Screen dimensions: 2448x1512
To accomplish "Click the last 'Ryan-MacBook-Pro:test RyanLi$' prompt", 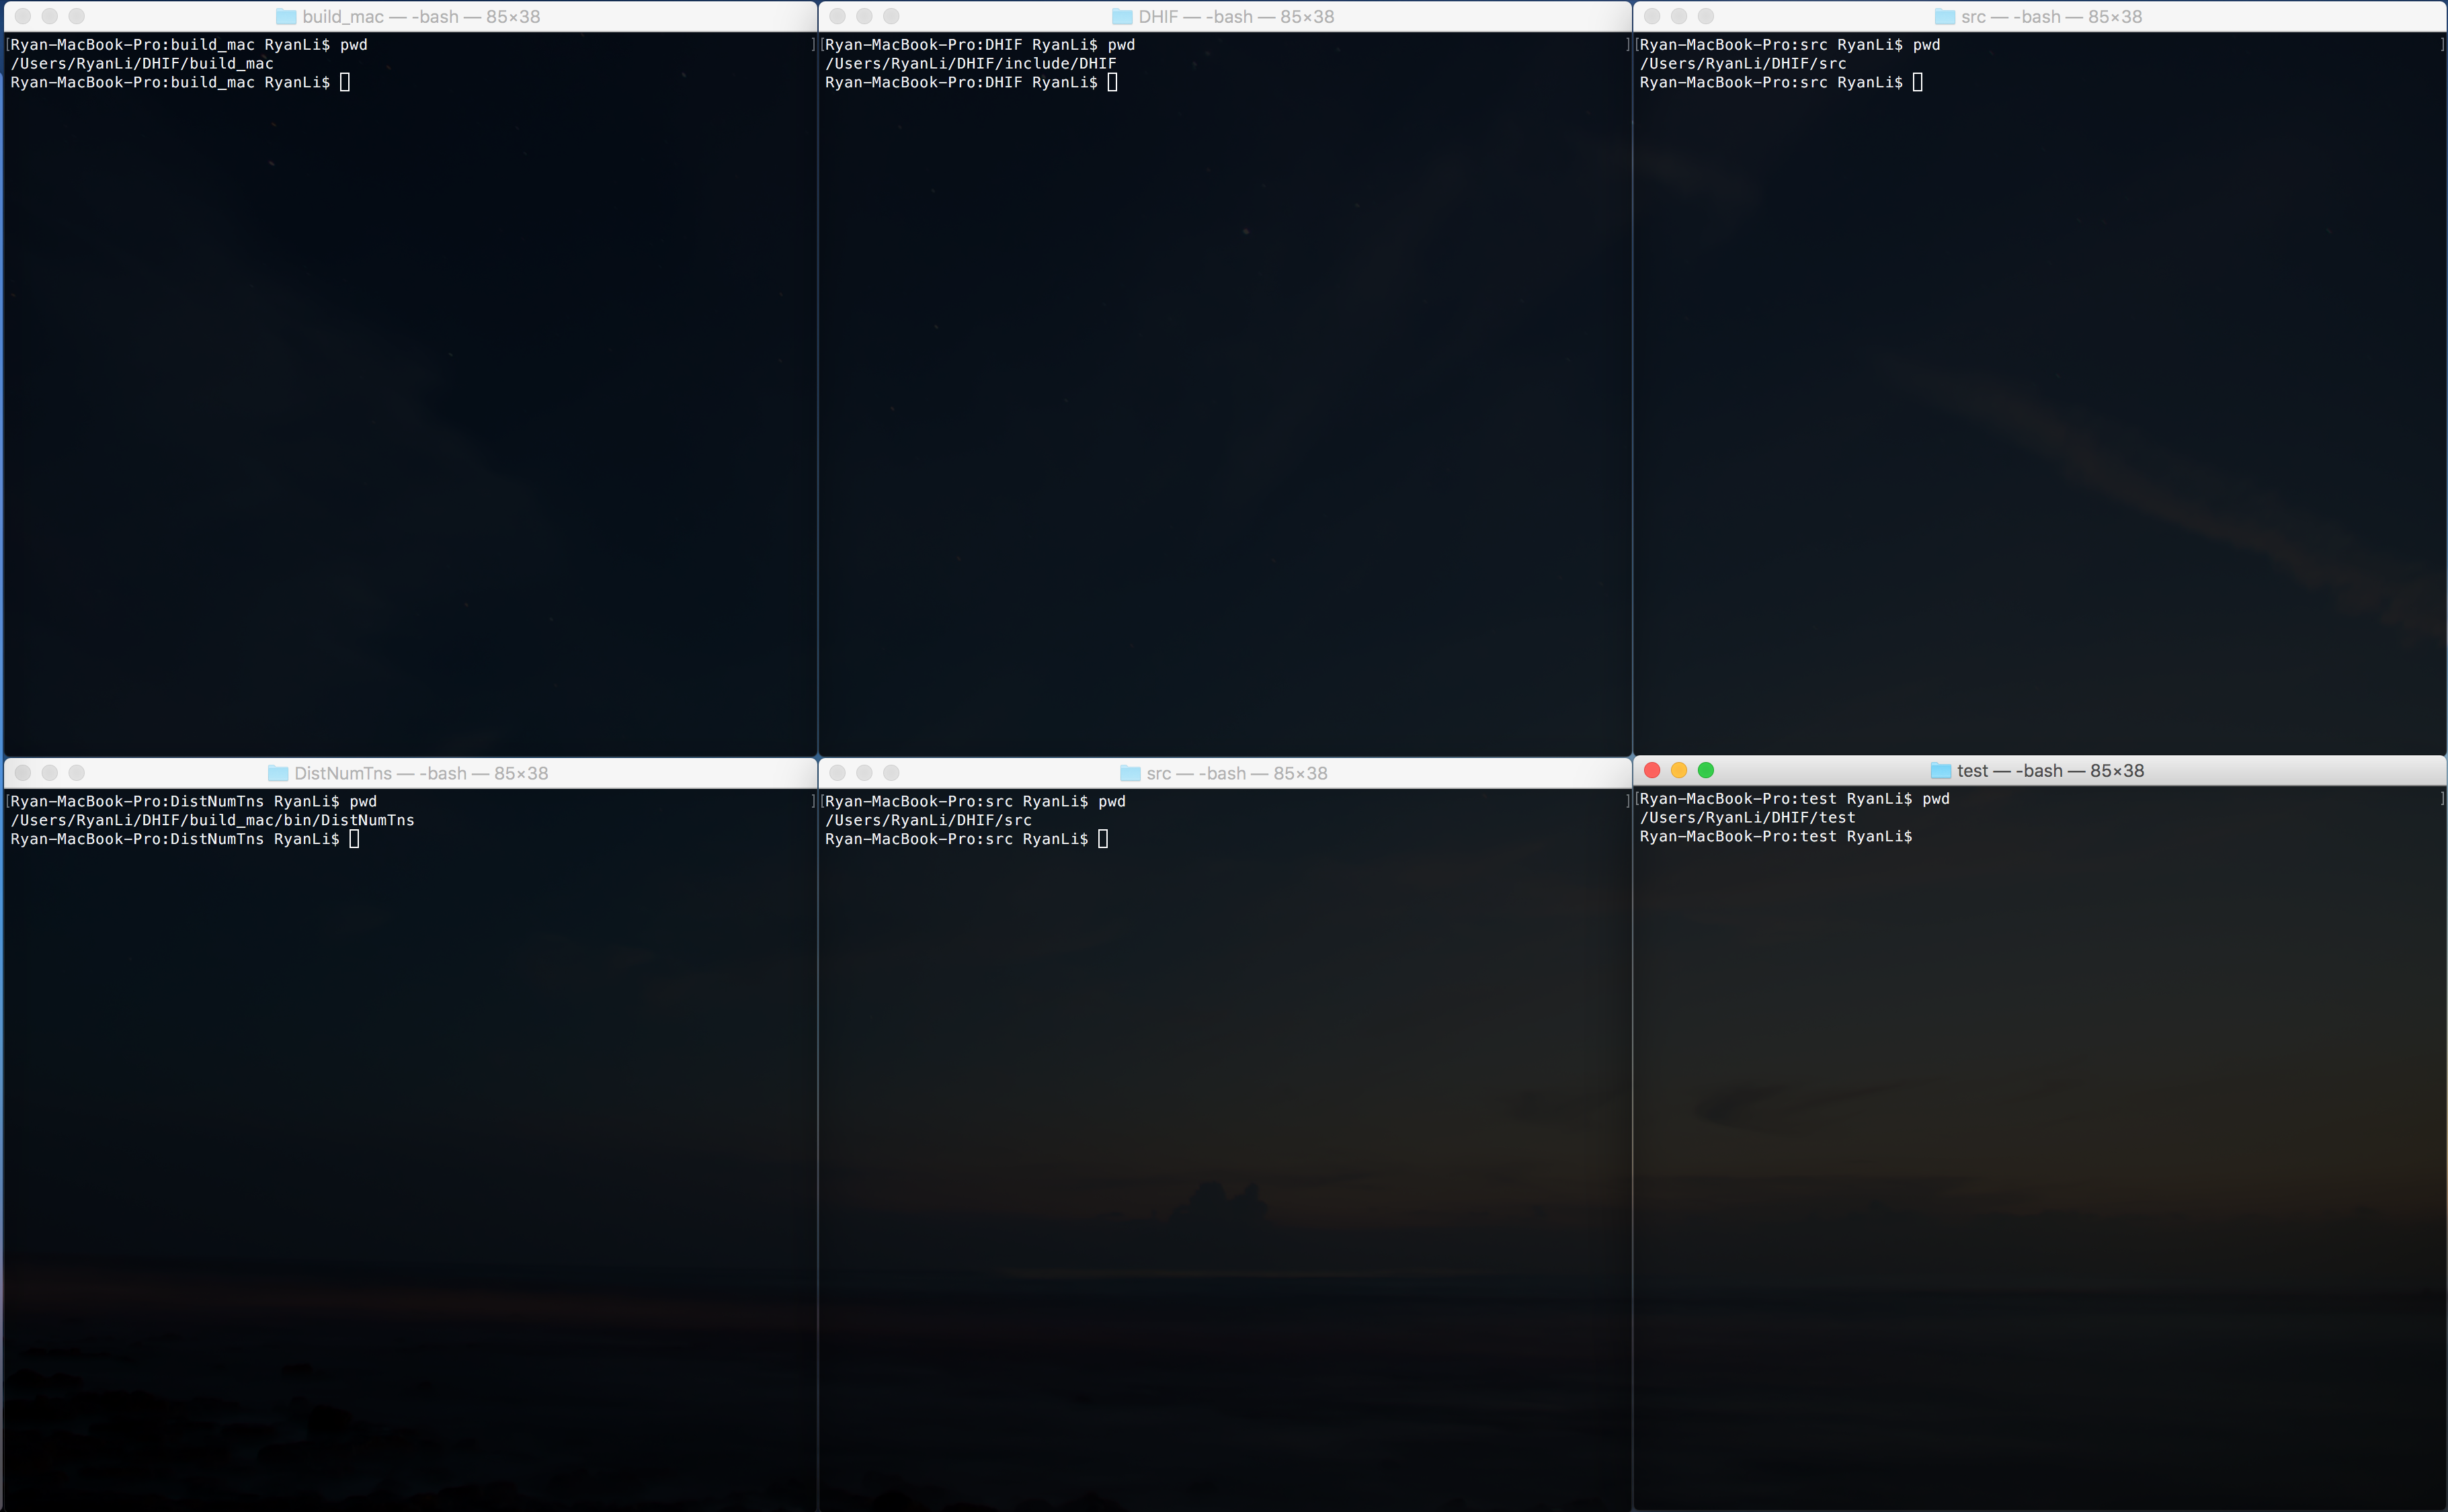I will (1776, 836).
